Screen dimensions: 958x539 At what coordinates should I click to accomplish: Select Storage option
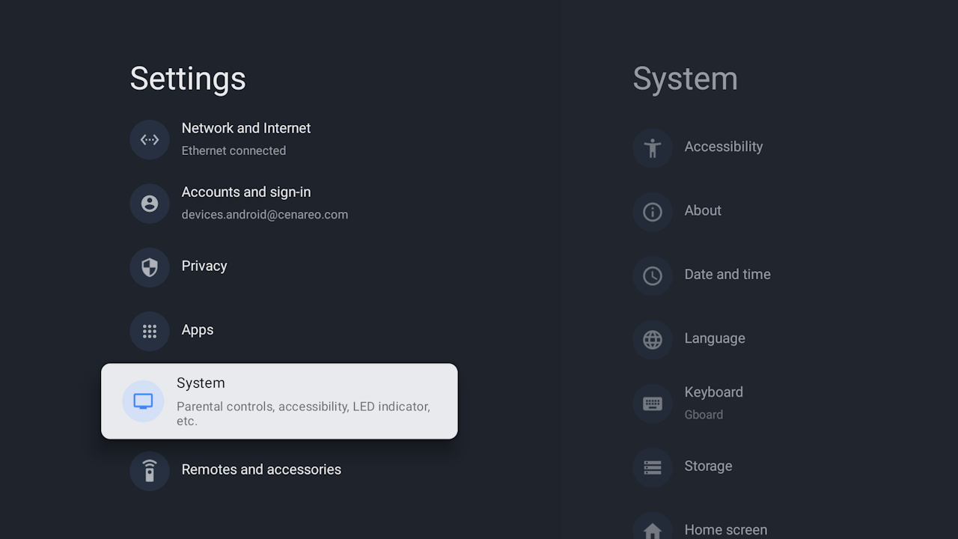pos(708,466)
